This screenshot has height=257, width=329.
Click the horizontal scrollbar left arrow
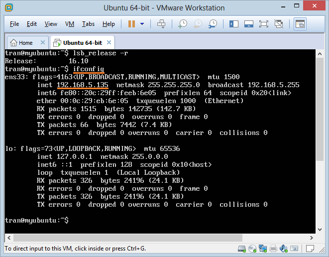[x=9, y=238]
